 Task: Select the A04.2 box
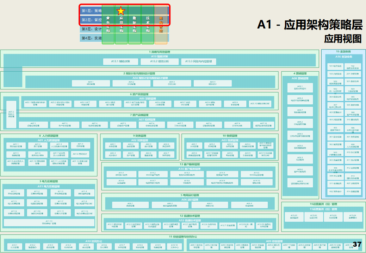[x=131, y=83]
